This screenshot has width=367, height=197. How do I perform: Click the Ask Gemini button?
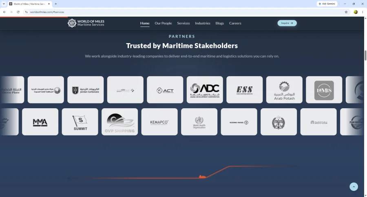[327, 4]
